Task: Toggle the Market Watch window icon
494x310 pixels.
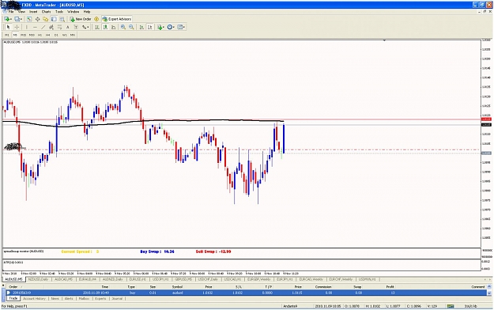Action: pyautogui.click(x=29, y=19)
